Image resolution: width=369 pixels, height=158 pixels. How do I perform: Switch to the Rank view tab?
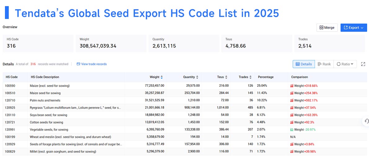[324, 64]
